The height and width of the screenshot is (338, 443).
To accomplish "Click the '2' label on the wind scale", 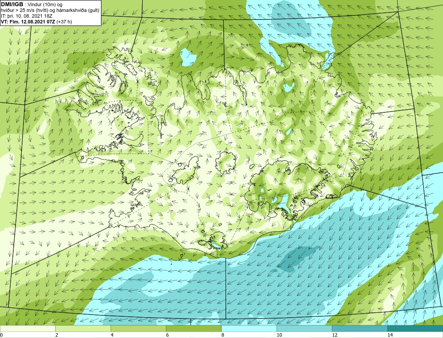I will [x=57, y=335].
